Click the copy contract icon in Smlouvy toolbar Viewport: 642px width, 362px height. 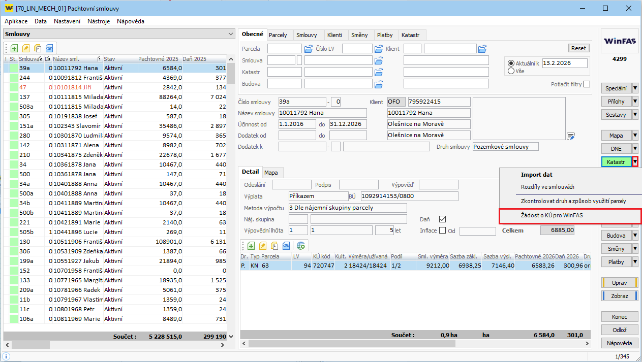pos(38,48)
